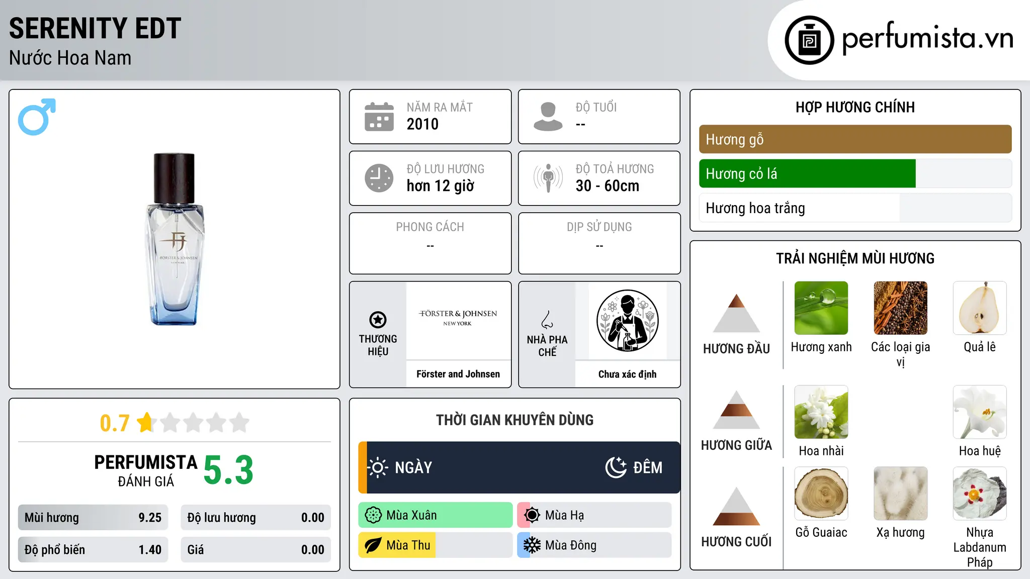
Task: Click the calendar icon beside Năm ra mắt
Action: tap(379, 117)
